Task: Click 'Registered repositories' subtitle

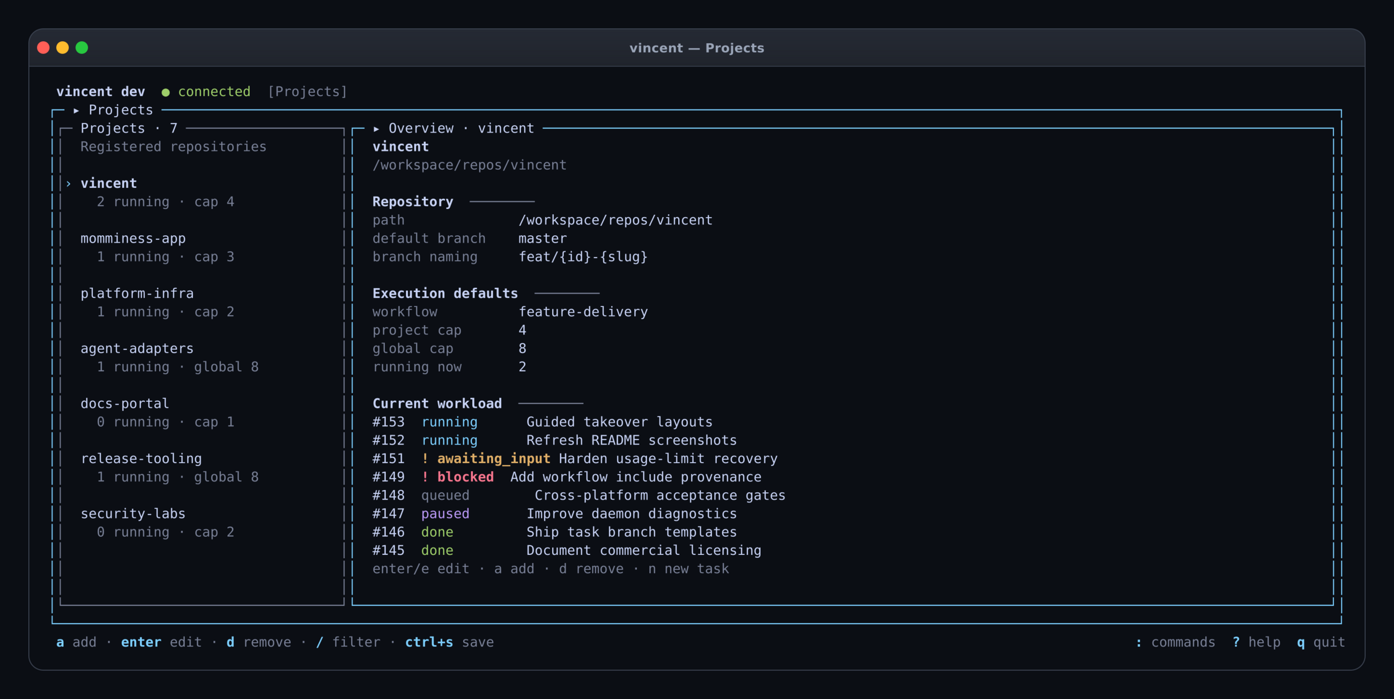Action: click(x=173, y=147)
